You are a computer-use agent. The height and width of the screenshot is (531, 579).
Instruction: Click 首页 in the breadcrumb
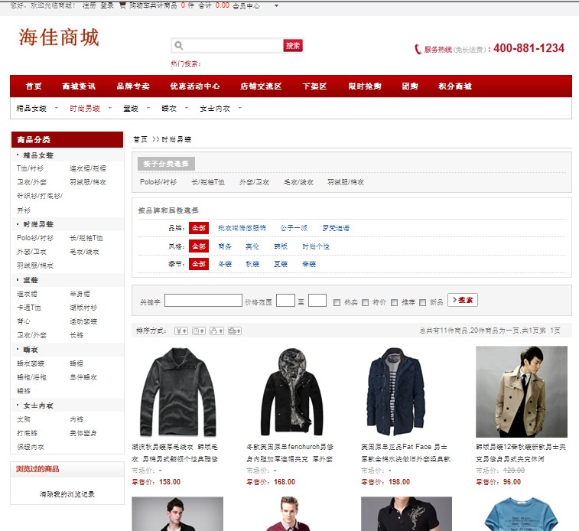pos(140,139)
